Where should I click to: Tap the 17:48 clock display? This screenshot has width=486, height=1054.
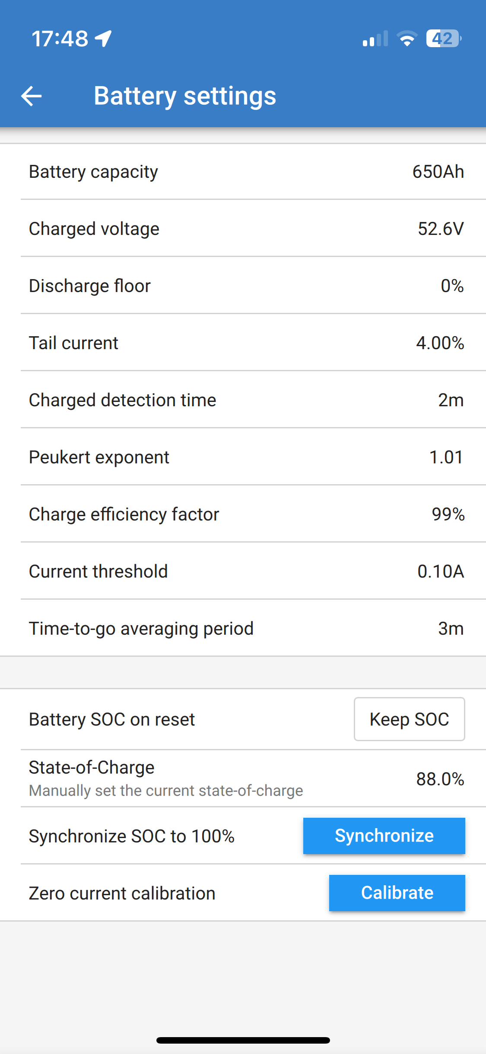(x=60, y=39)
